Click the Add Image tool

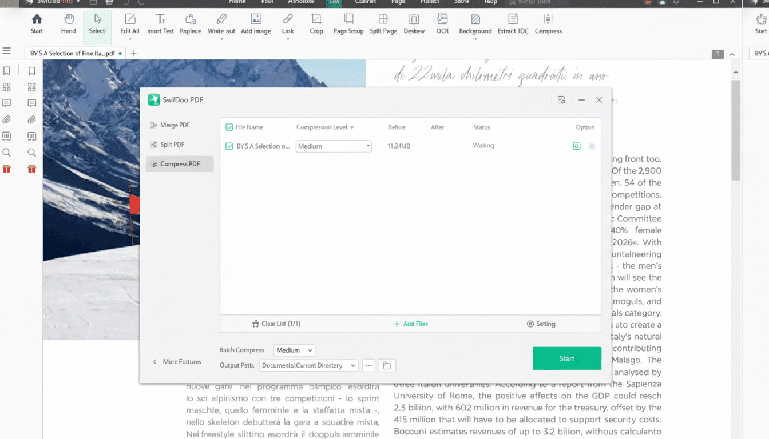(256, 25)
